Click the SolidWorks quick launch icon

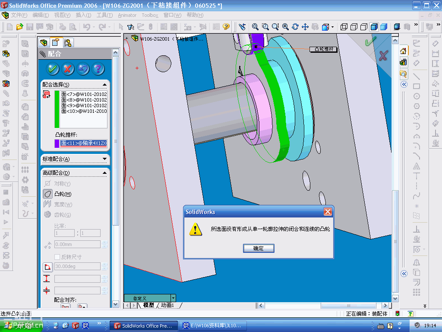click(x=76, y=326)
